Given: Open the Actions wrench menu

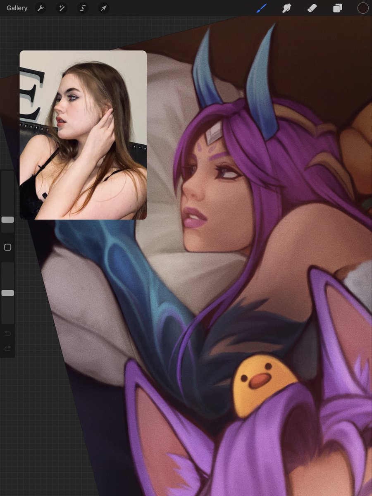Looking at the screenshot, I should coord(41,8).
